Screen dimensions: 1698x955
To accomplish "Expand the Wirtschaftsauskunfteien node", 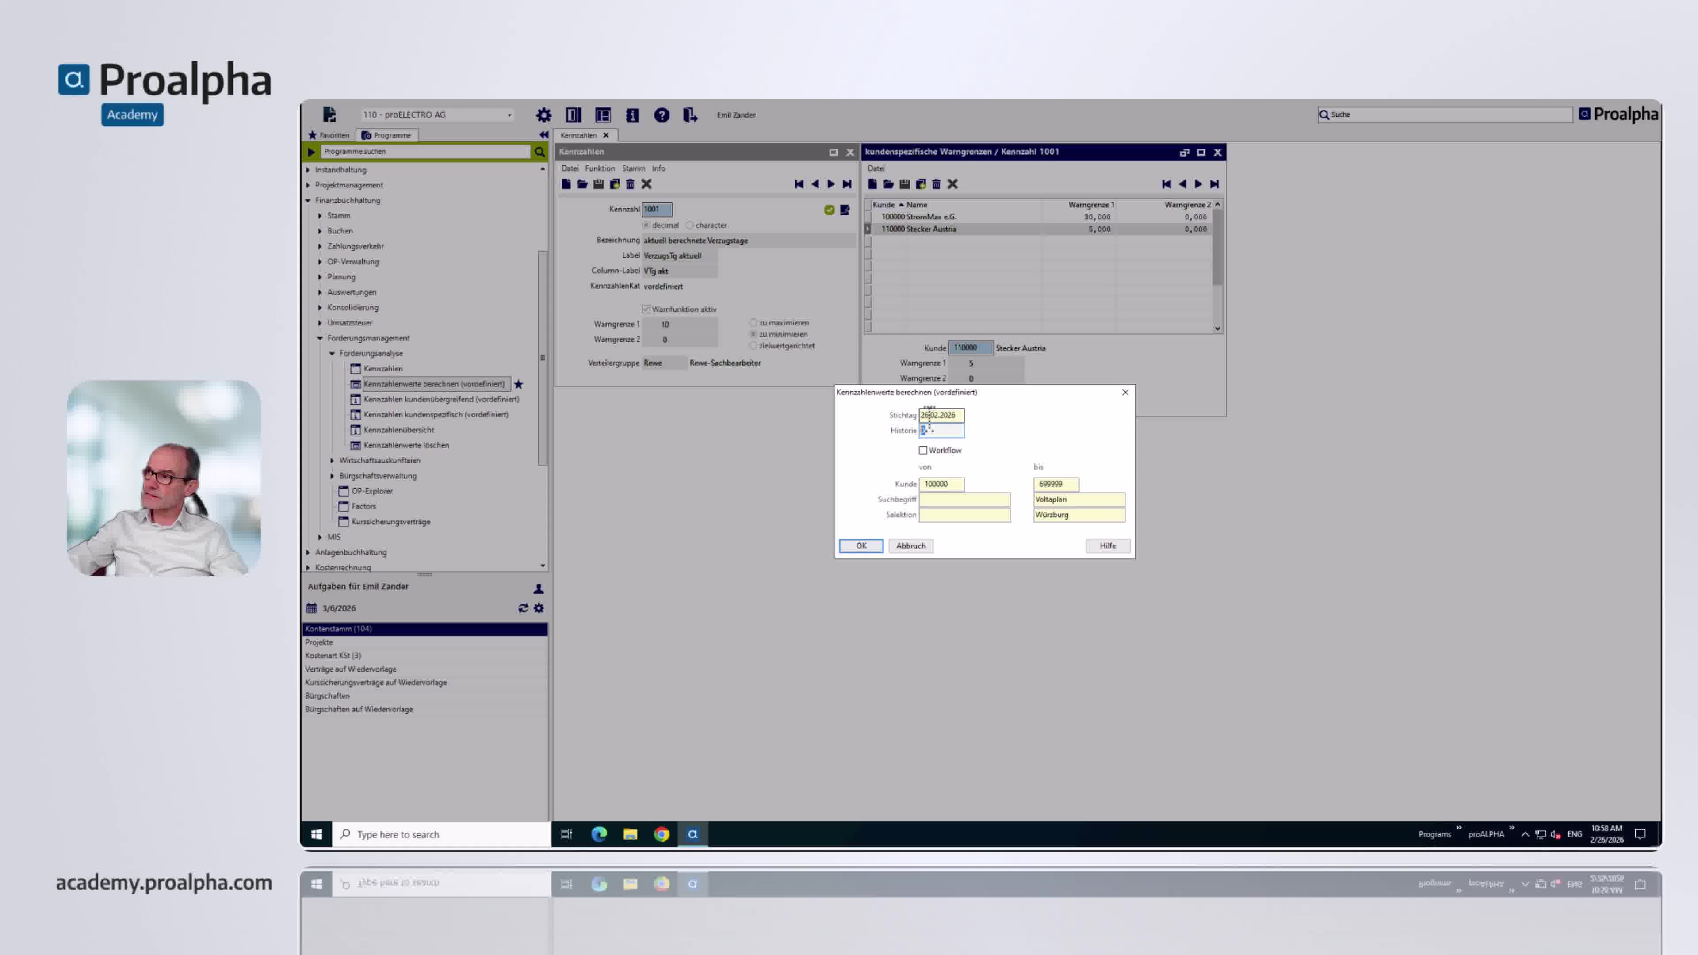I will tap(332, 460).
